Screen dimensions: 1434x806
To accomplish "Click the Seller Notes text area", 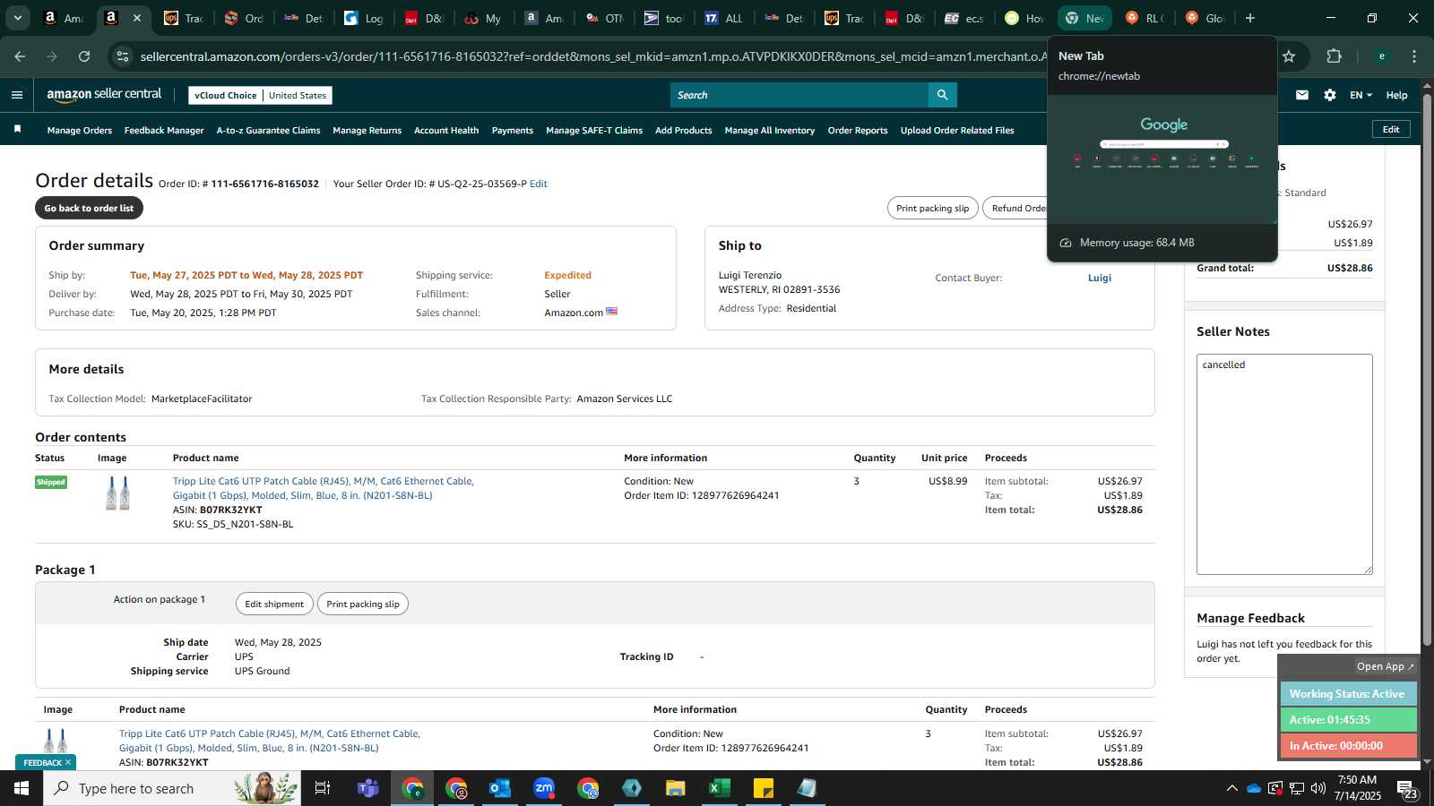I will (1284, 464).
